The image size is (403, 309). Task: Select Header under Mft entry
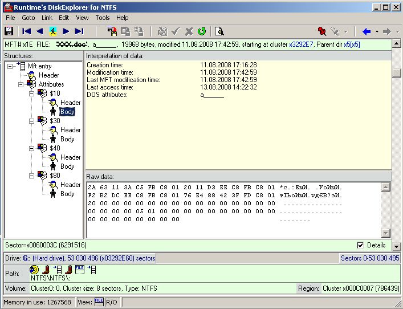coord(48,75)
